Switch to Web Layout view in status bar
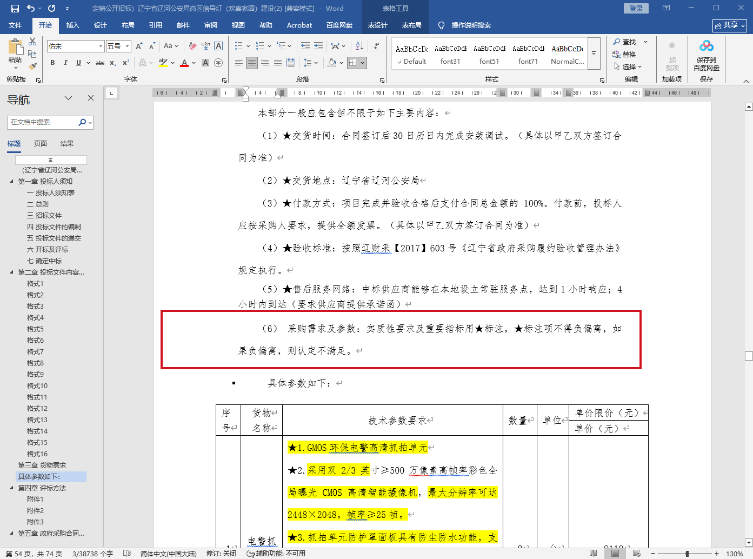The width and height of the screenshot is (753, 559). [x=636, y=554]
